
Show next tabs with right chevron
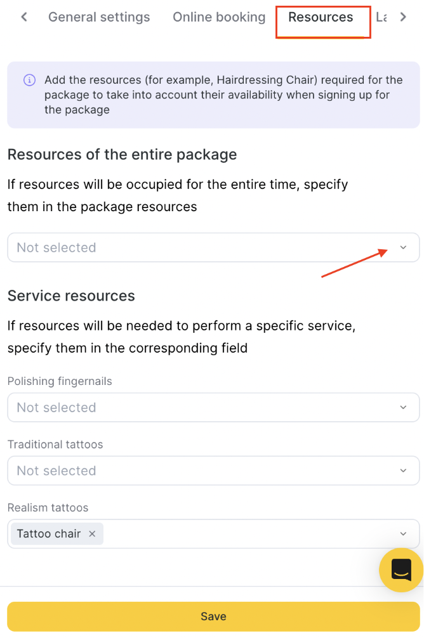(403, 17)
